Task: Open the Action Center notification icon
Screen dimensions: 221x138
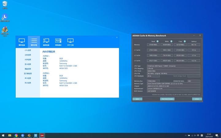Action: (217, 136)
